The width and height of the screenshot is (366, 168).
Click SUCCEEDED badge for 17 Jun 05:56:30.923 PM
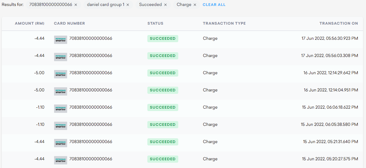[163, 39]
